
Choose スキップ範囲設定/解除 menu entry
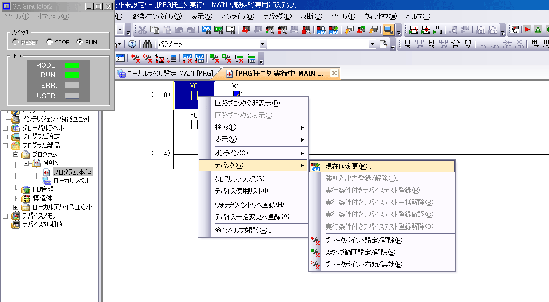(382, 252)
